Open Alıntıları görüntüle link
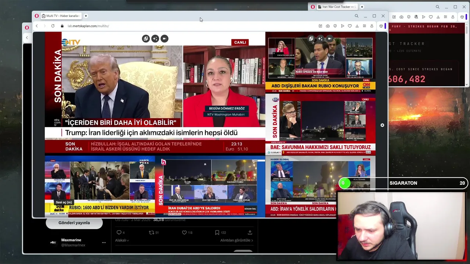The height and width of the screenshot is (264, 470). tap(237, 240)
